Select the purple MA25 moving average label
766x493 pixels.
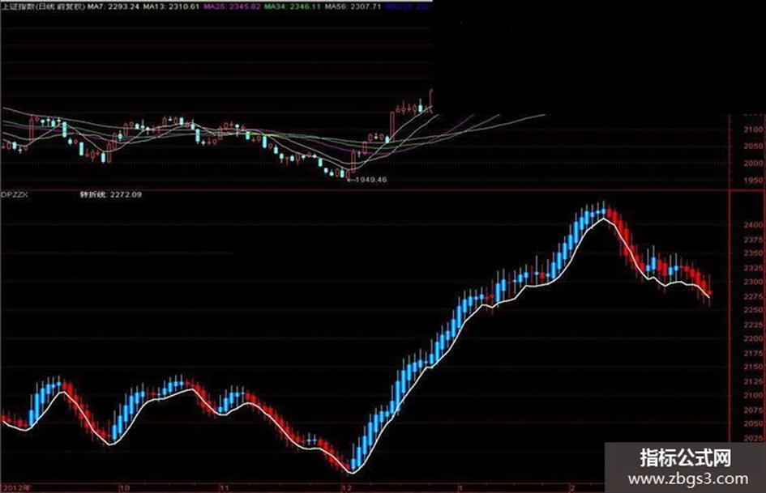pyautogui.click(x=232, y=6)
